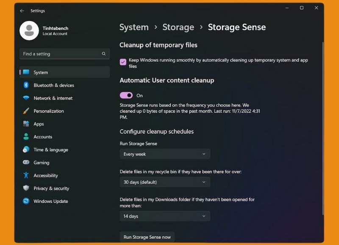This screenshot has height=245, width=339.
Task: Click the Privacy shield icon
Action: click(x=26, y=188)
